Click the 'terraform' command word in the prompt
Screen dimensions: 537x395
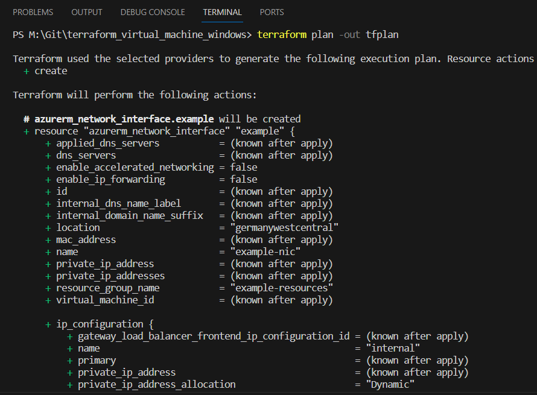coord(282,35)
